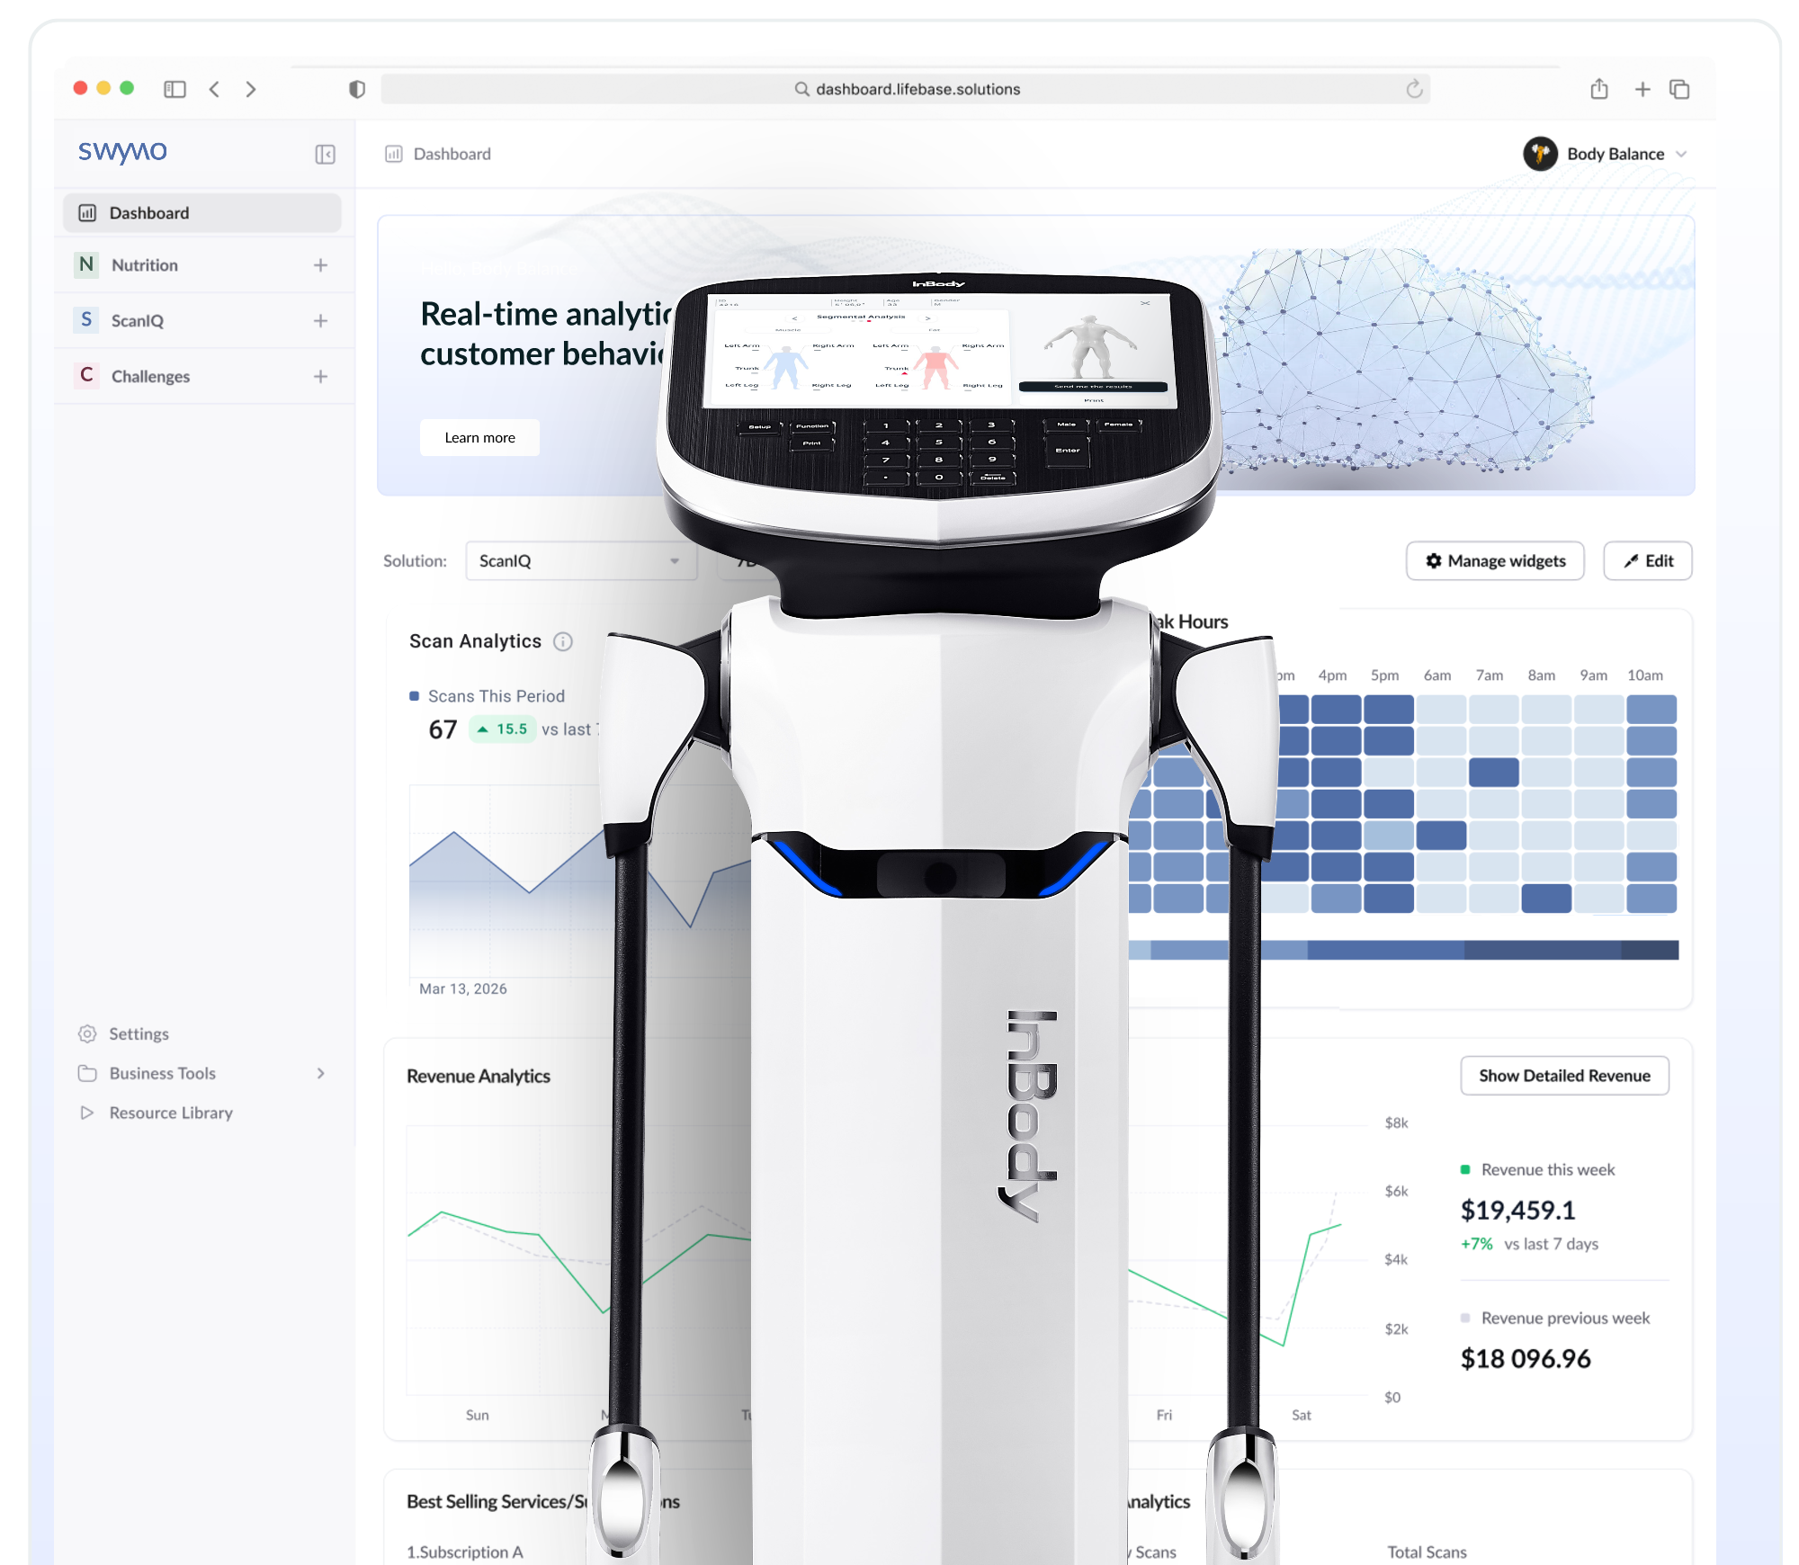Click the 15.5 increase badge
The width and height of the screenshot is (1799, 1565).
click(x=503, y=729)
